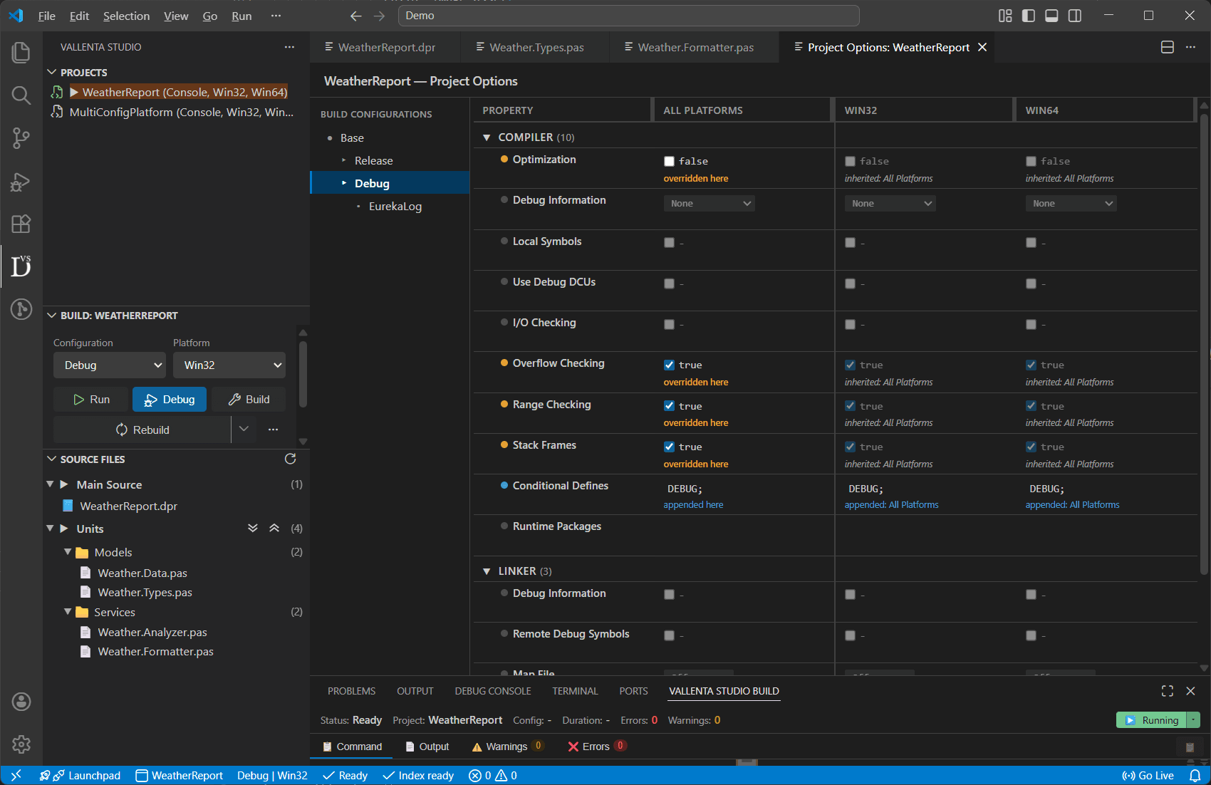This screenshot has height=785, width=1211.
Task: Click the Running button in build panel
Action: (1152, 720)
